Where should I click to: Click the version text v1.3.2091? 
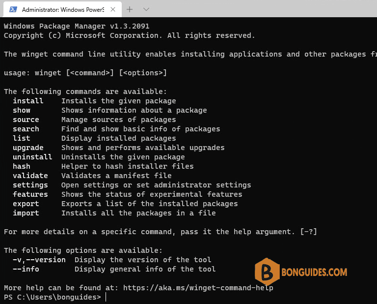130,26
